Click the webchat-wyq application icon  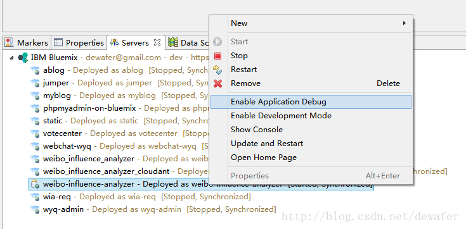click(35, 146)
